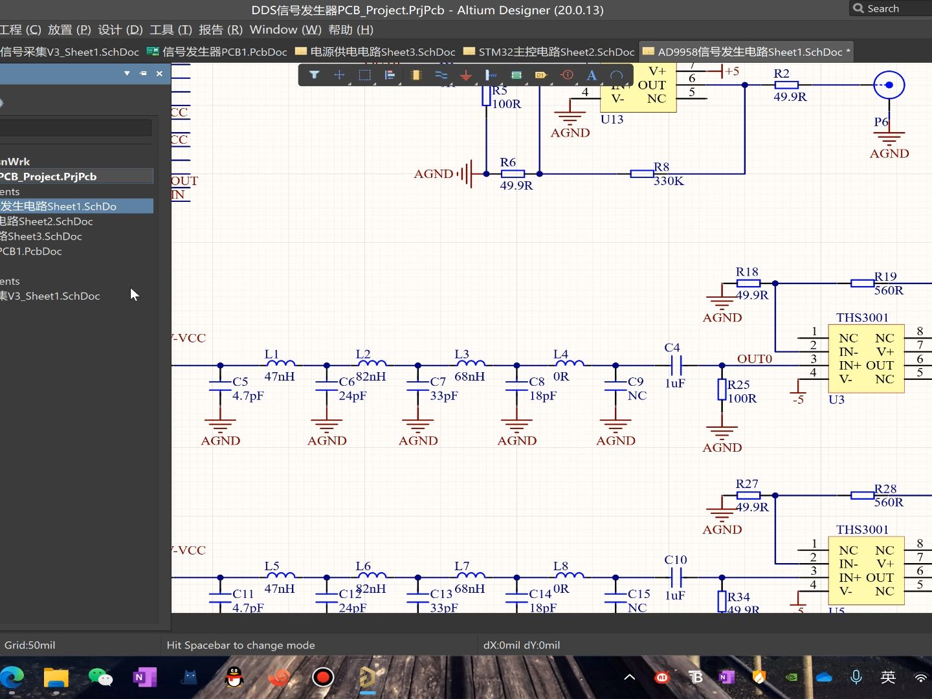Open OneDrive cloud tray icon
932x699 pixels.
[x=824, y=678]
